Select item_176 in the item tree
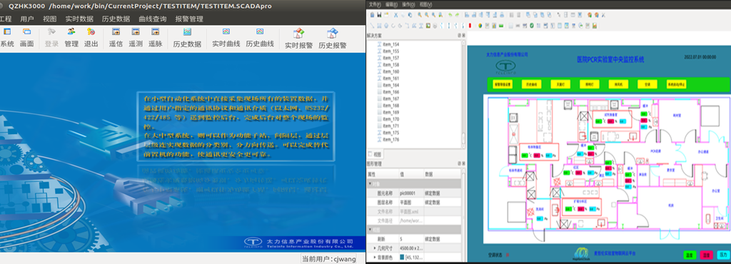The image size is (731, 264). click(x=390, y=139)
